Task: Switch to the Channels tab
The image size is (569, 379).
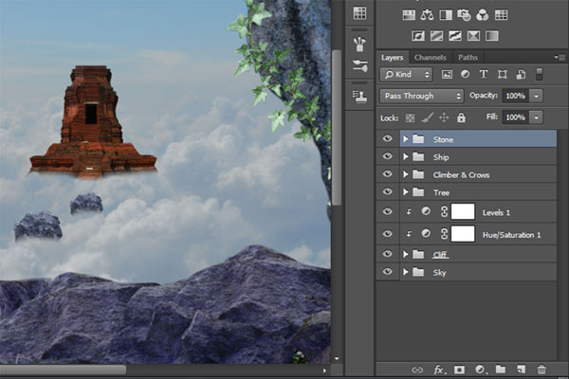Action: 431,57
